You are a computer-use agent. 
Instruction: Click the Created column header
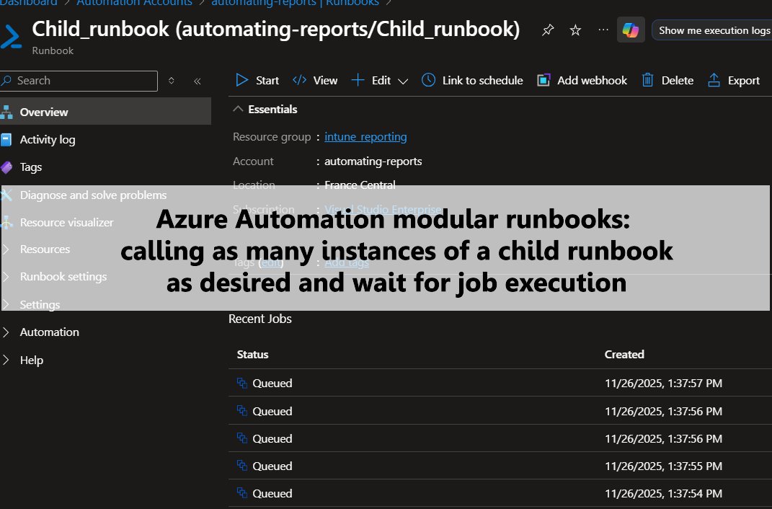(x=624, y=355)
